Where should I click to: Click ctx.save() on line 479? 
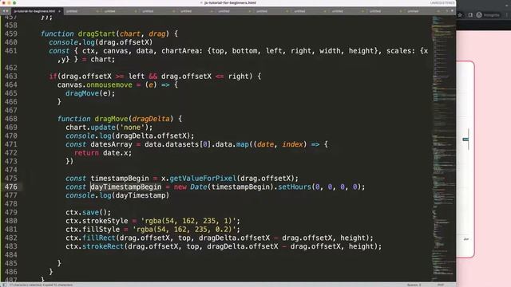click(89, 212)
